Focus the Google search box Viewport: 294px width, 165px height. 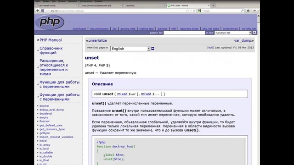pyautogui.click(x=221, y=11)
